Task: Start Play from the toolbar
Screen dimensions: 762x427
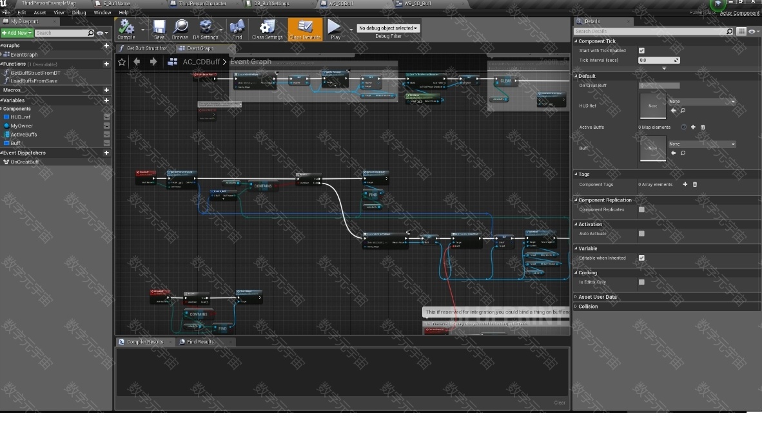Action: click(335, 29)
